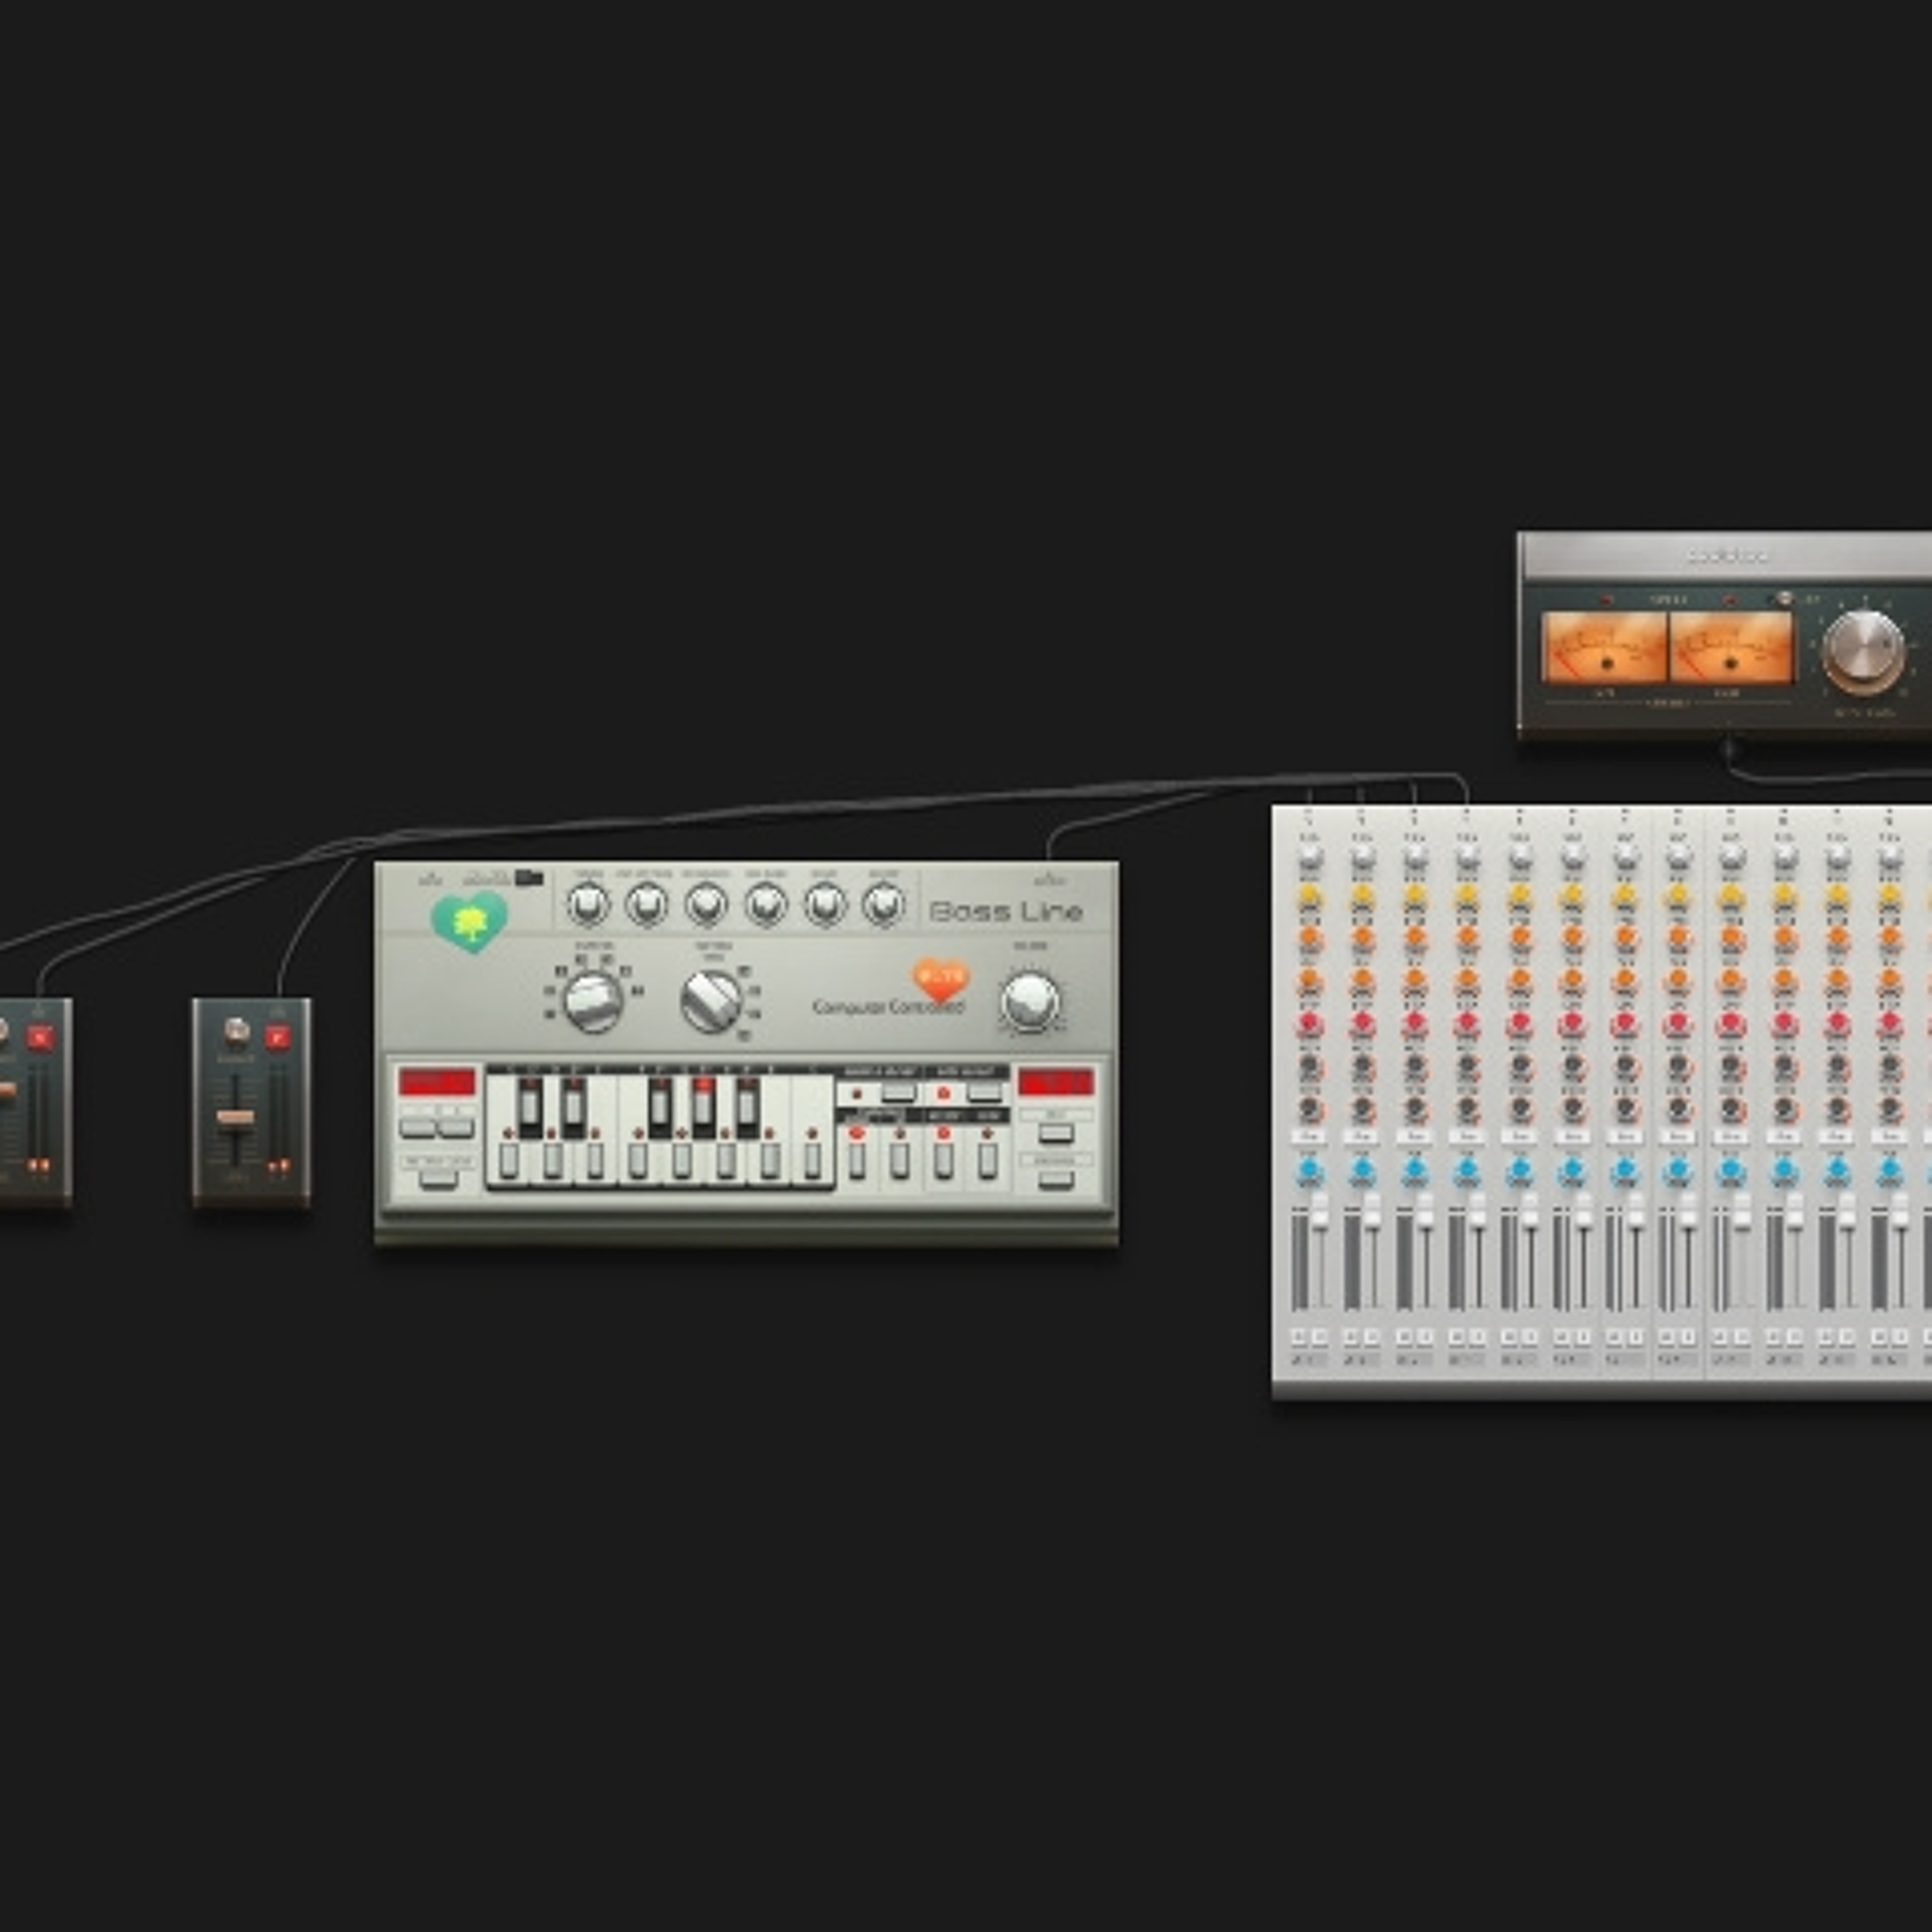Click the left red LED display on Bassline
The height and width of the screenshot is (1932, 1932).
pos(437,1082)
